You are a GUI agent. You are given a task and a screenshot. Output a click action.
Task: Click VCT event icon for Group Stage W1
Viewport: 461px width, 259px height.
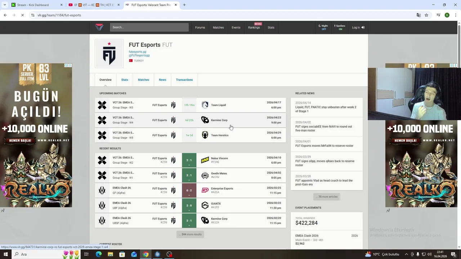coord(102,175)
